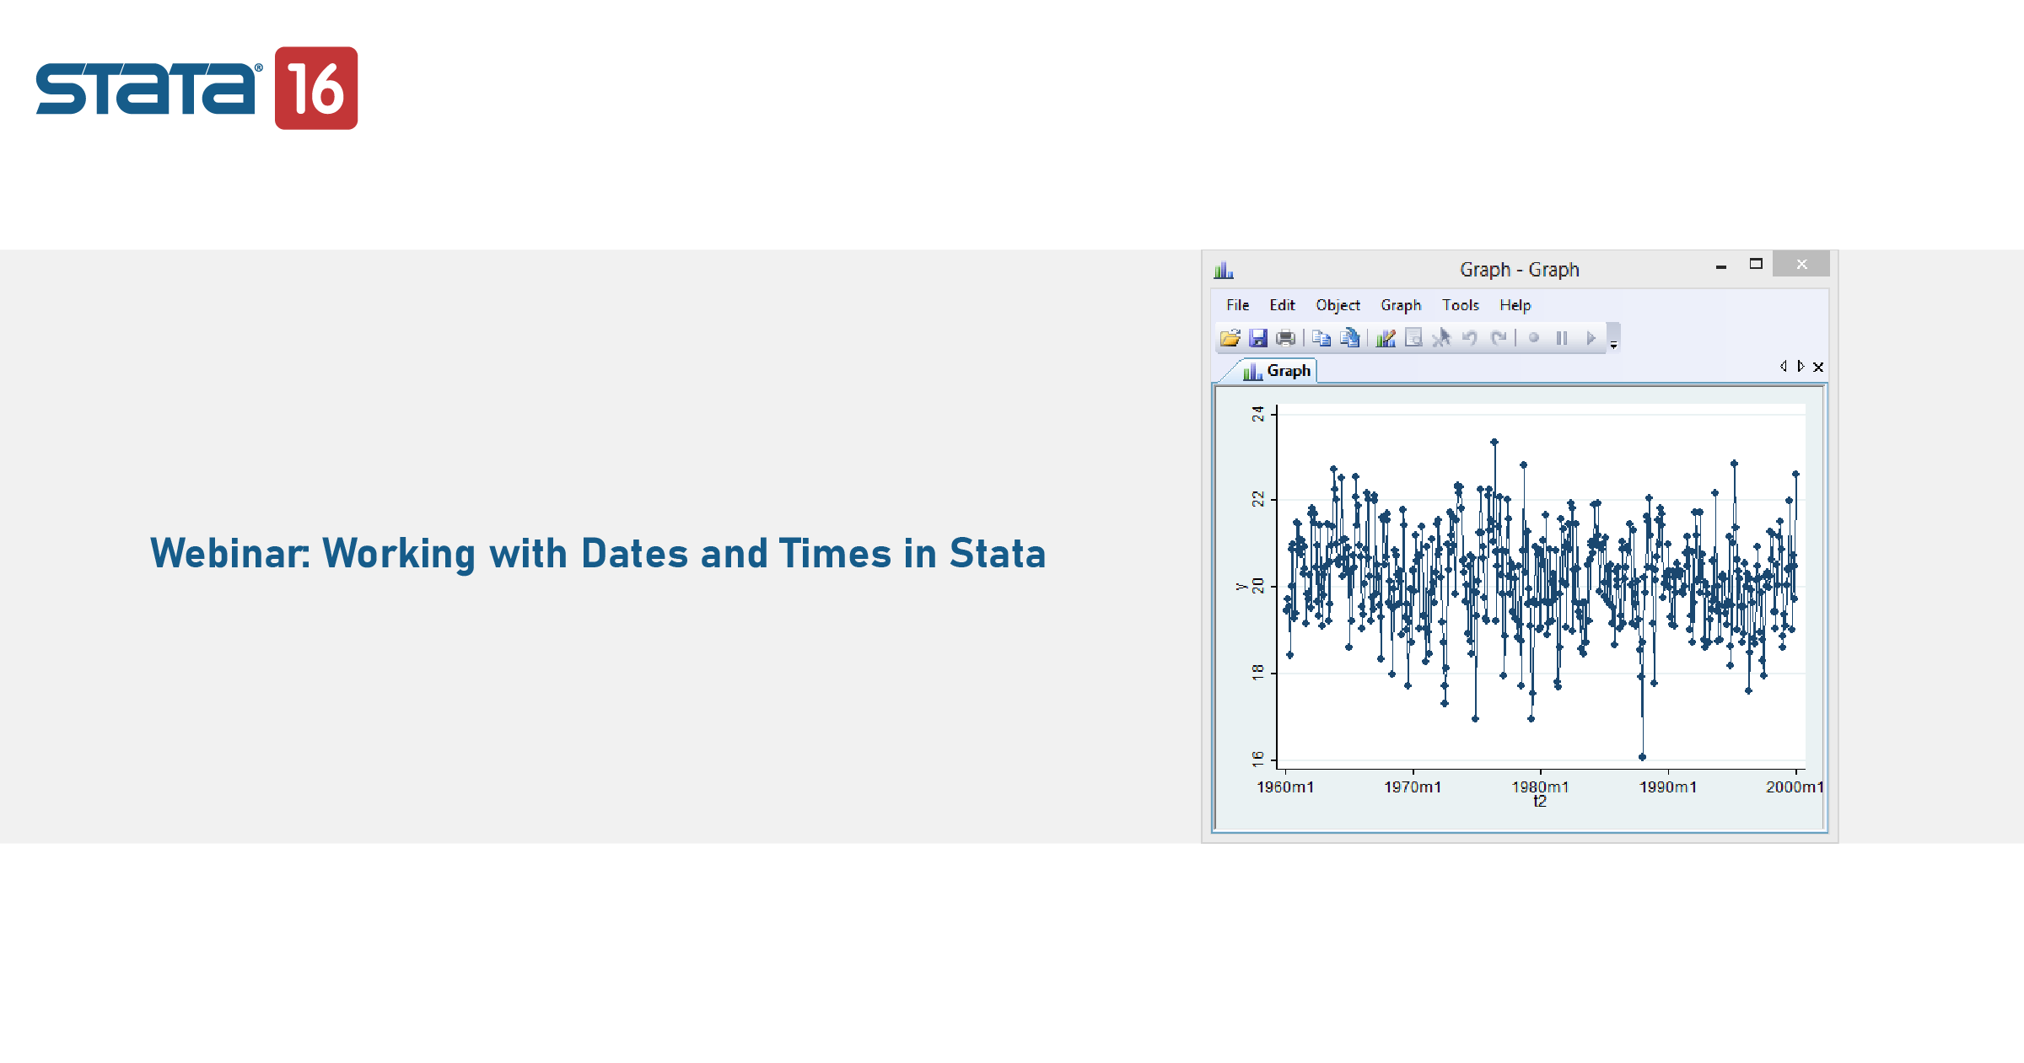Image resolution: width=2024 pixels, height=1063 pixels.
Task: Expand the toolbar options overflow arrow
Action: (1613, 339)
